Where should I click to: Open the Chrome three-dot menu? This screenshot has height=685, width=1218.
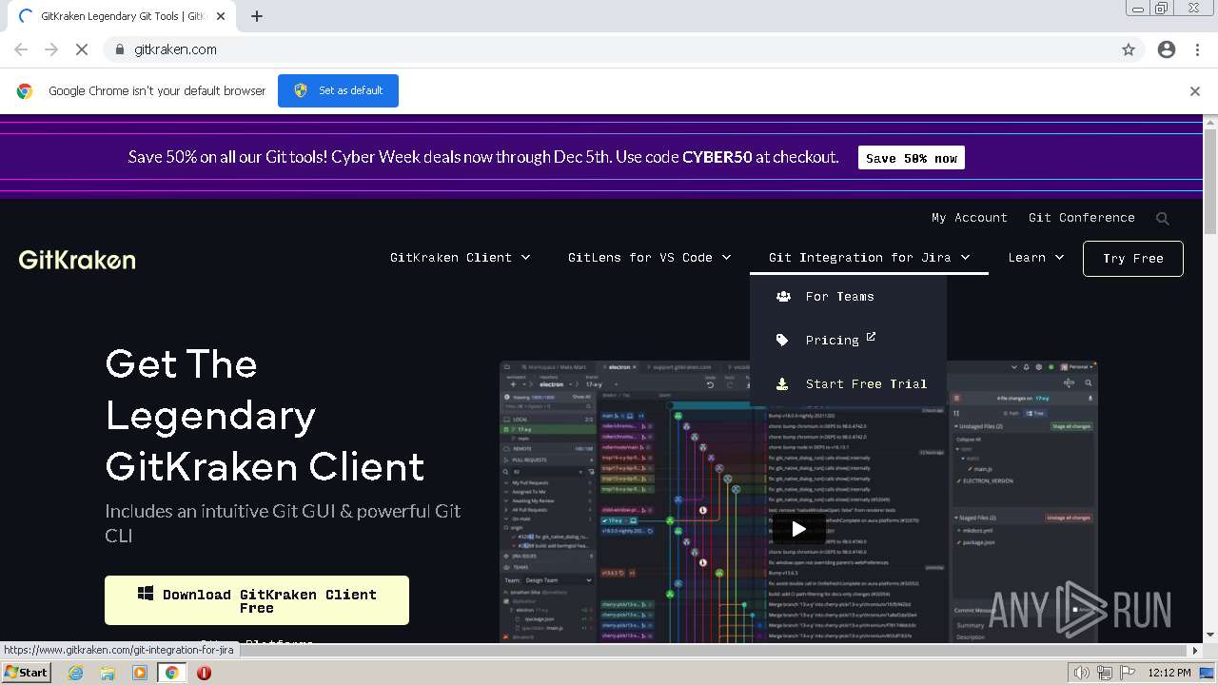1197,49
